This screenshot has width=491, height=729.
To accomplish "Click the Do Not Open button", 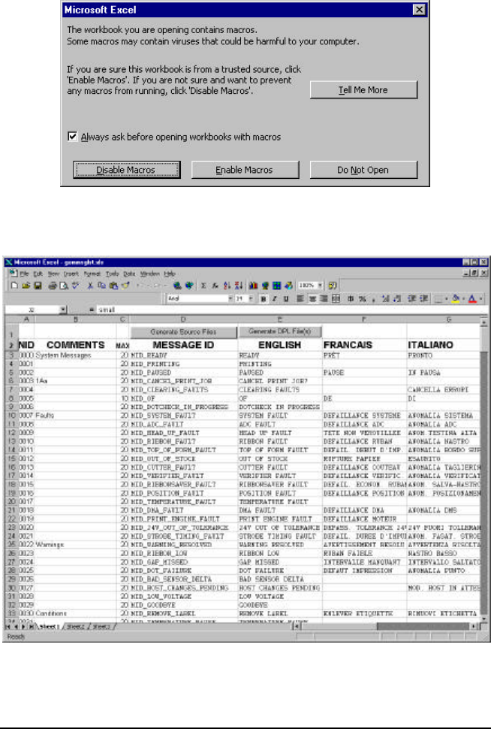I will pyautogui.click(x=363, y=170).
